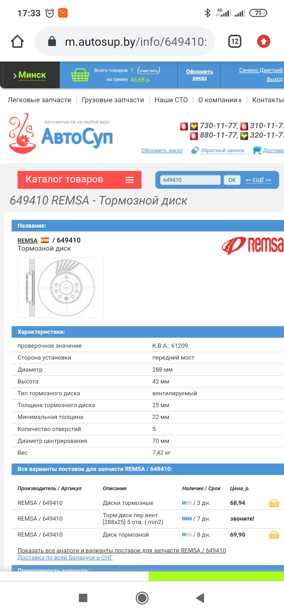Viewport: 284px width, 615px height.
Task: Select the передний мост value
Action: pos(173,358)
